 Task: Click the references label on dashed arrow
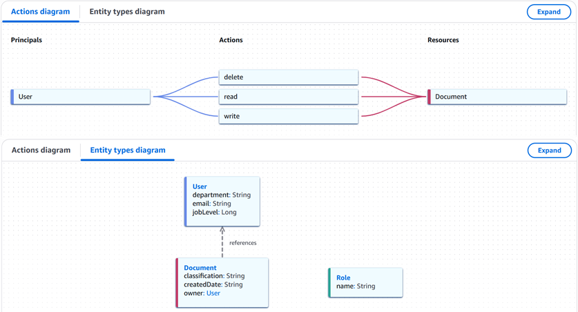tap(243, 243)
